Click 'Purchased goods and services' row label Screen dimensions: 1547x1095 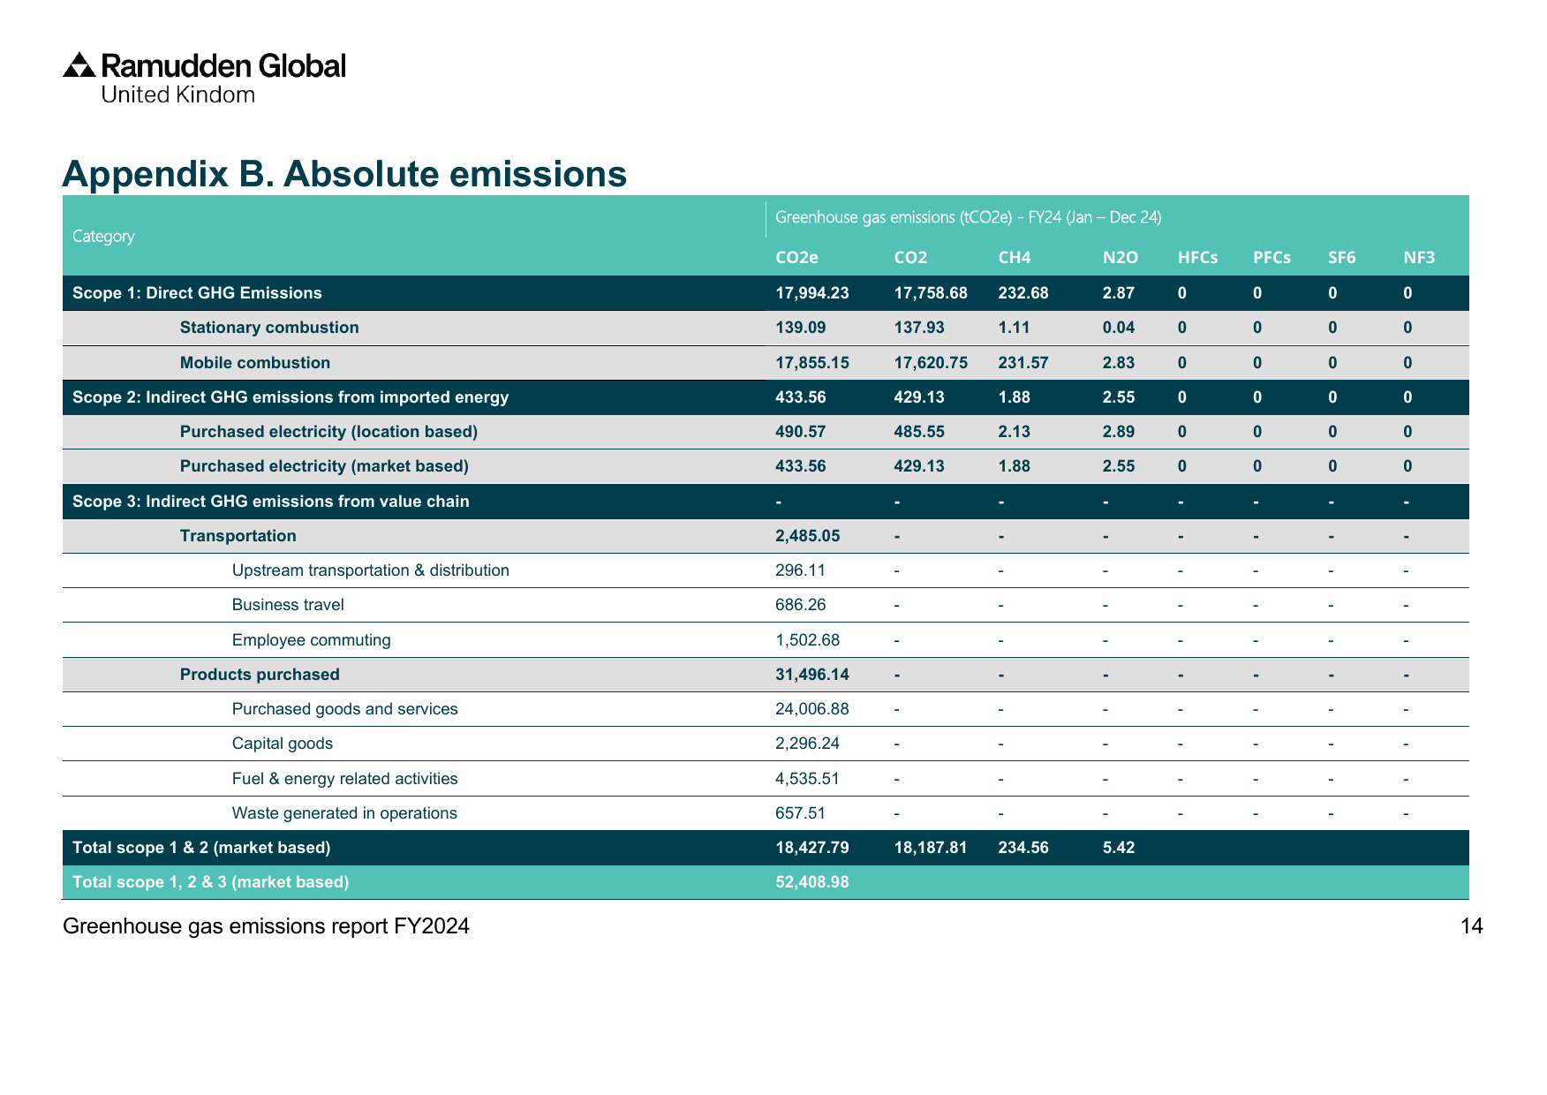345,709
